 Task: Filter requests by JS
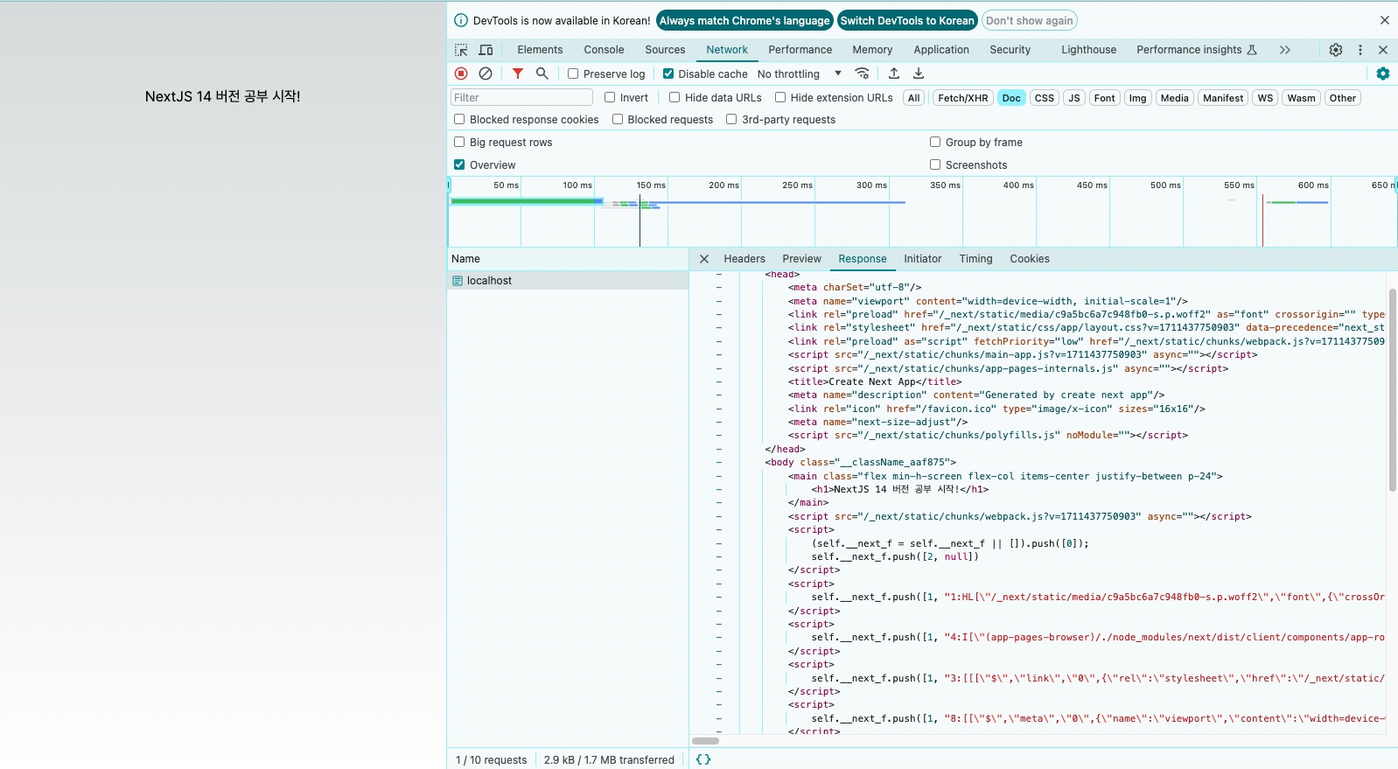tap(1074, 98)
